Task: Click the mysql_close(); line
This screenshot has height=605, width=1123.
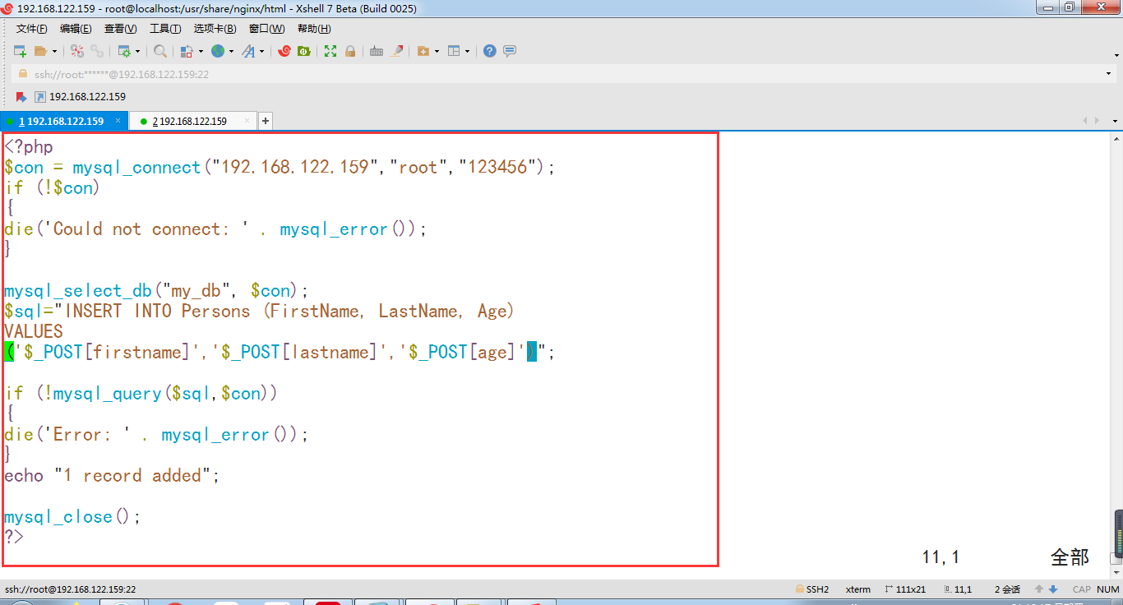Action: 72,517
